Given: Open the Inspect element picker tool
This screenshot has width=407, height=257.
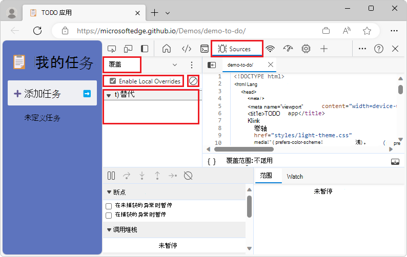Looking at the screenshot, I should coord(112,49).
